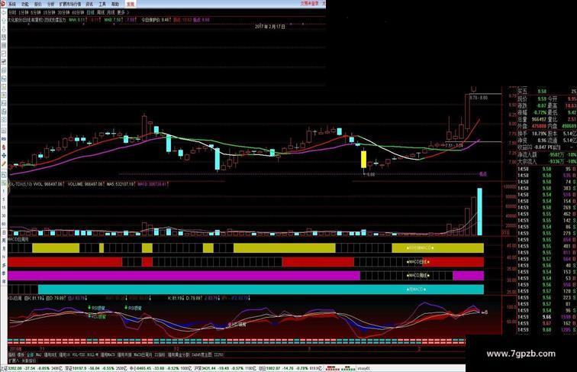The image size is (577, 372).
Task: Open the 报价 menu
Action: (38, 4)
